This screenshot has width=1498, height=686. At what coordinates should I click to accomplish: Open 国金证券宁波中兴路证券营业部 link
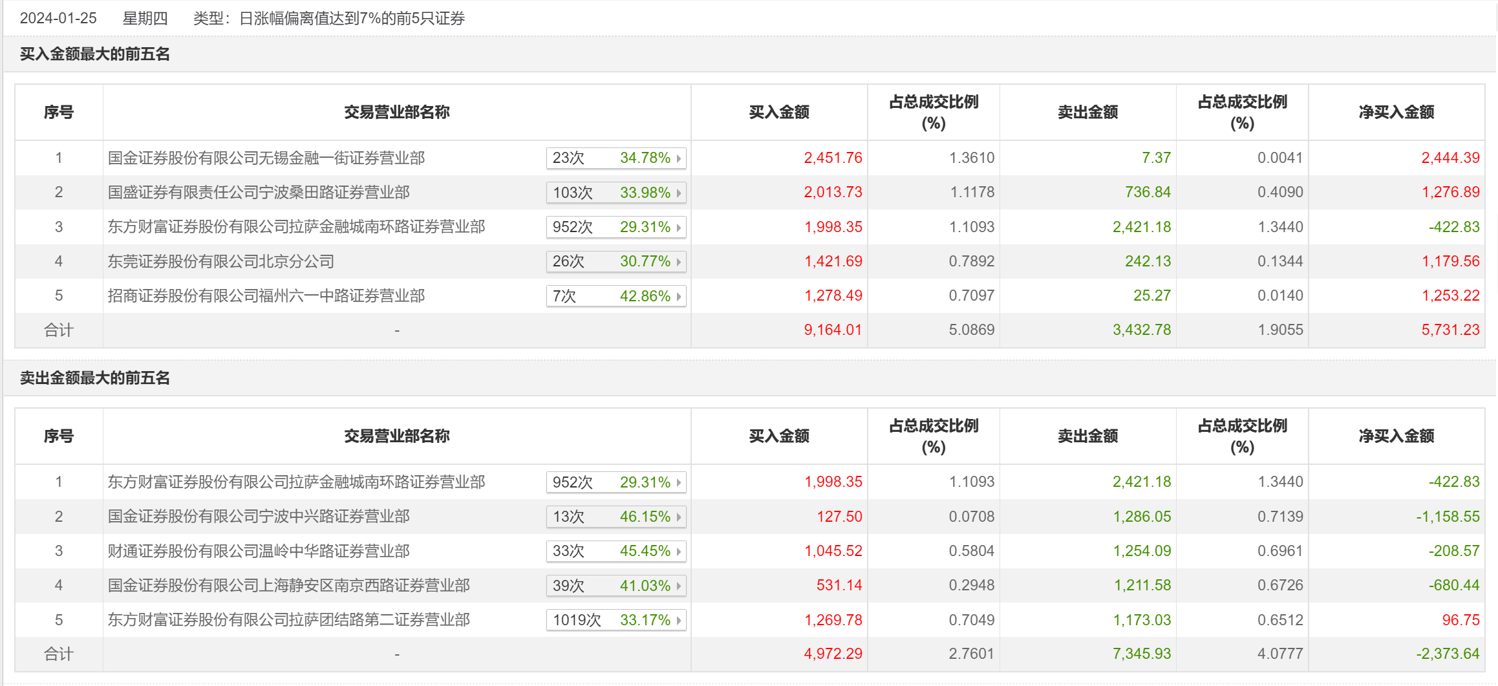[x=259, y=517]
